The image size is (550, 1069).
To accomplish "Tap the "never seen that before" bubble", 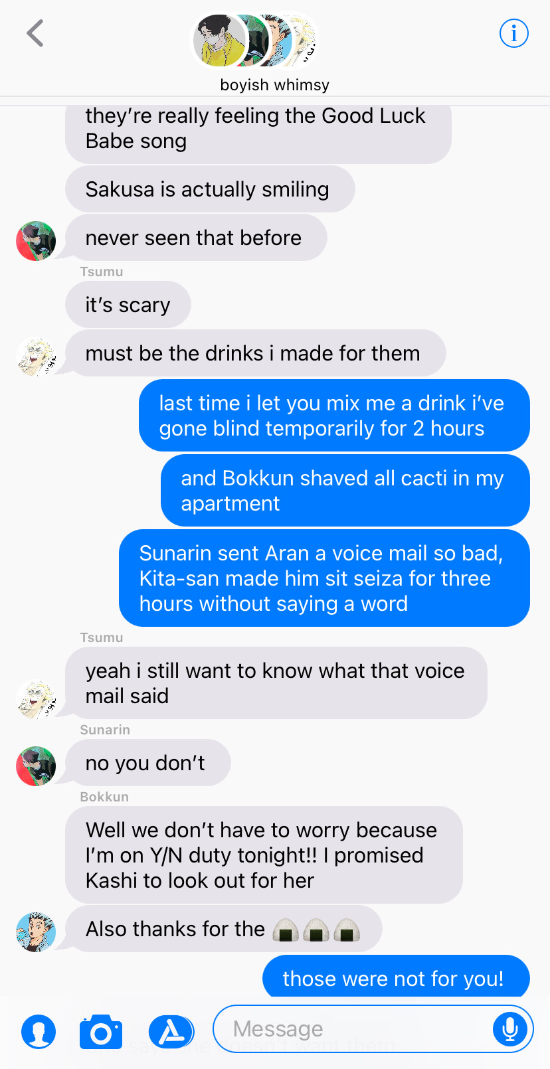I will (x=196, y=238).
